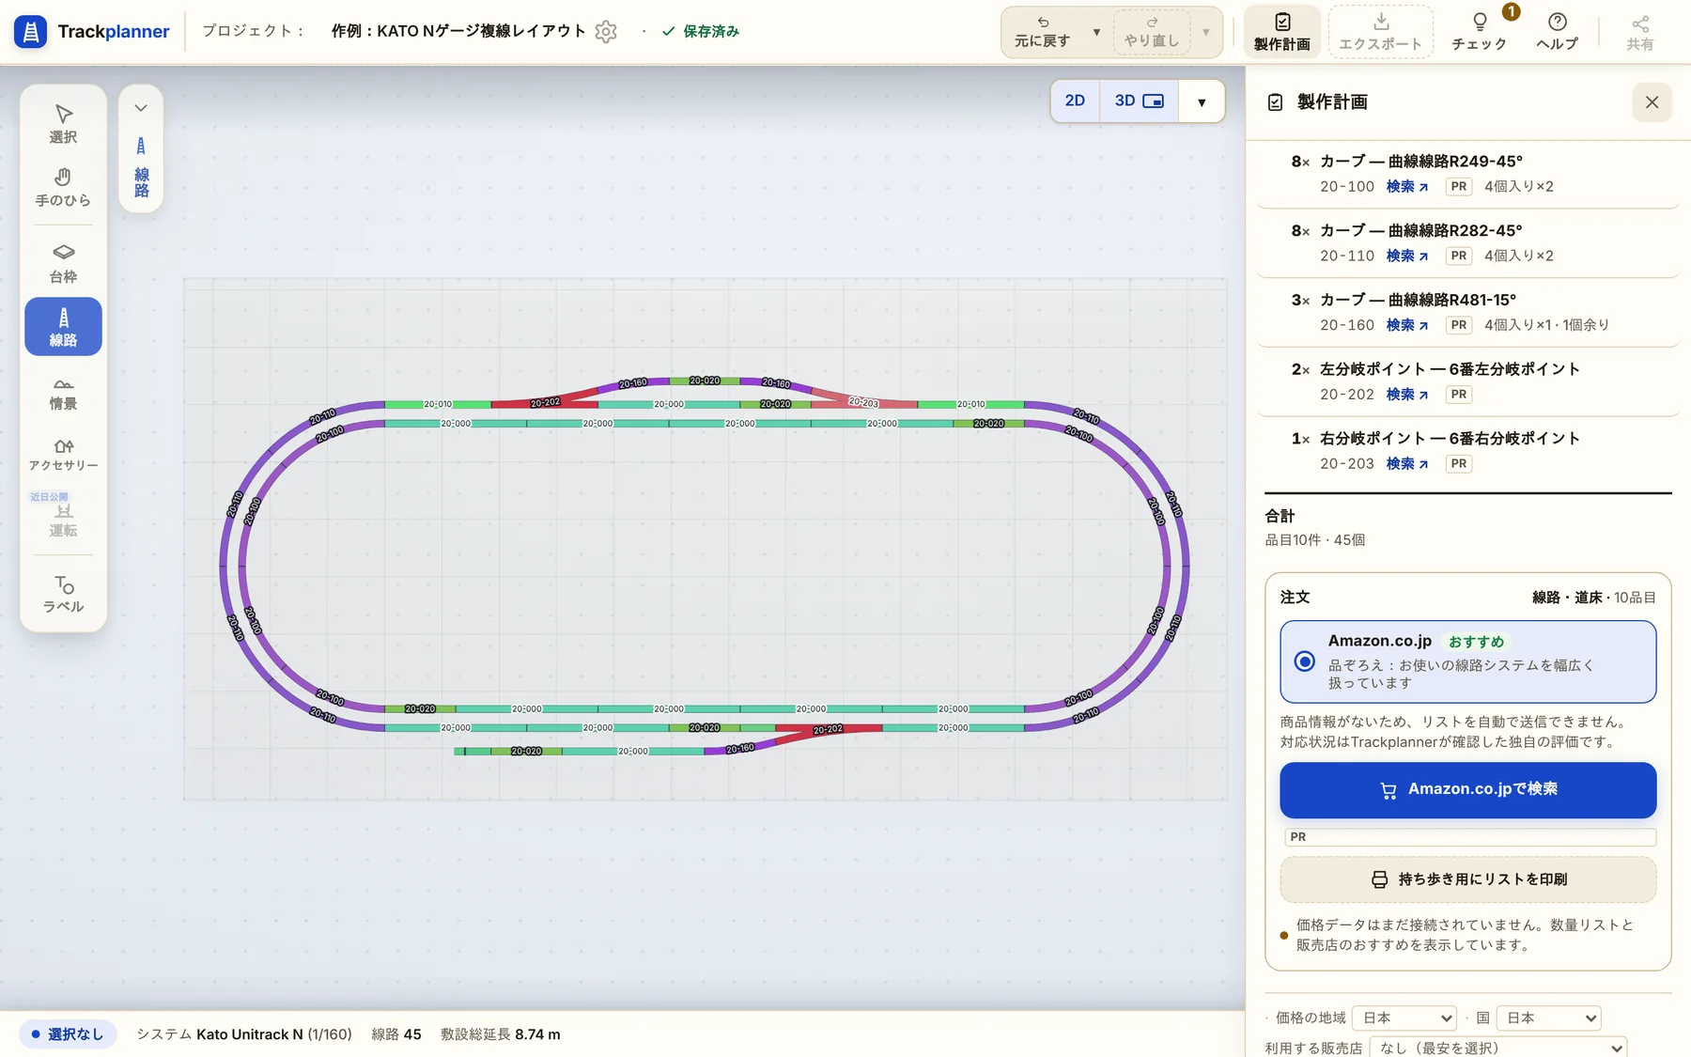Expand the undo history dropdown arrow
This screenshot has width=1691, height=1057.
(x=1096, y=32)
